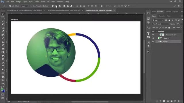
Task: Open the Pass Through blend mode dropdown
Action: (x=160, y=24)
